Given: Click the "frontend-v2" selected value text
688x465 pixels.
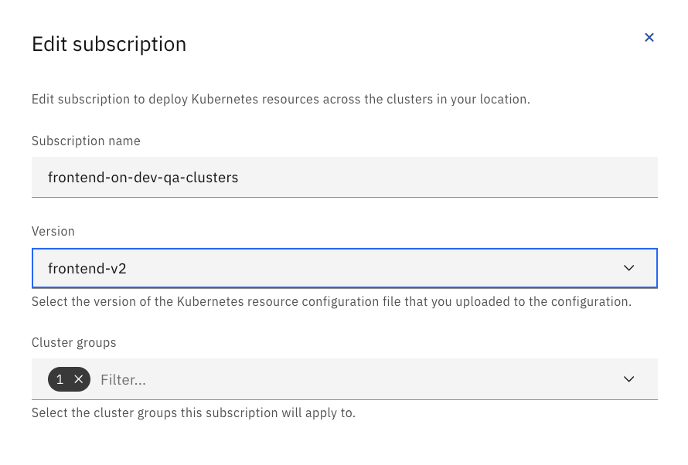Looking at the screenshot, I should pyautogui.click(x=85, y=268).
